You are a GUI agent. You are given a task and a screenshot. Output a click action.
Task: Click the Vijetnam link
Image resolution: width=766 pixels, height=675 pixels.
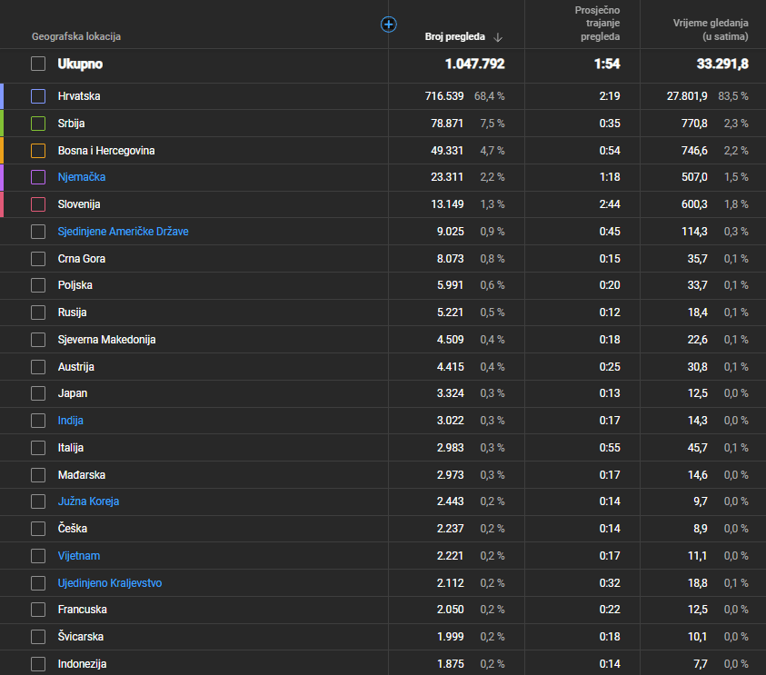(x=79, y=556)
